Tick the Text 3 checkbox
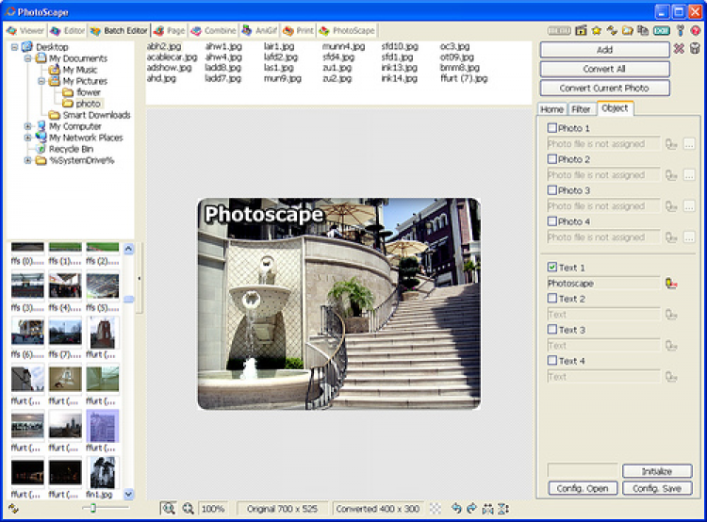The height and width of the screenshot is (522, 707). click(x=552, y=330)
